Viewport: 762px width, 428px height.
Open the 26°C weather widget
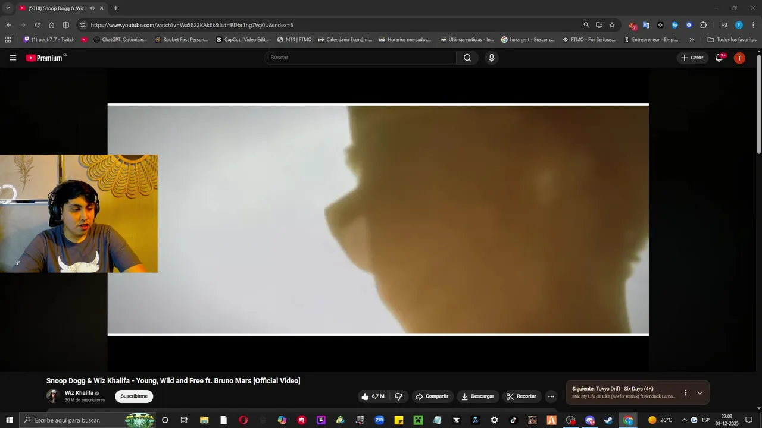coord(660,420)
